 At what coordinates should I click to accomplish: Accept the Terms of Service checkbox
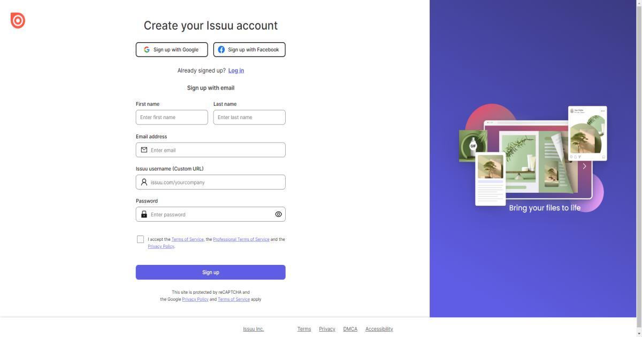tap(140, 239)
